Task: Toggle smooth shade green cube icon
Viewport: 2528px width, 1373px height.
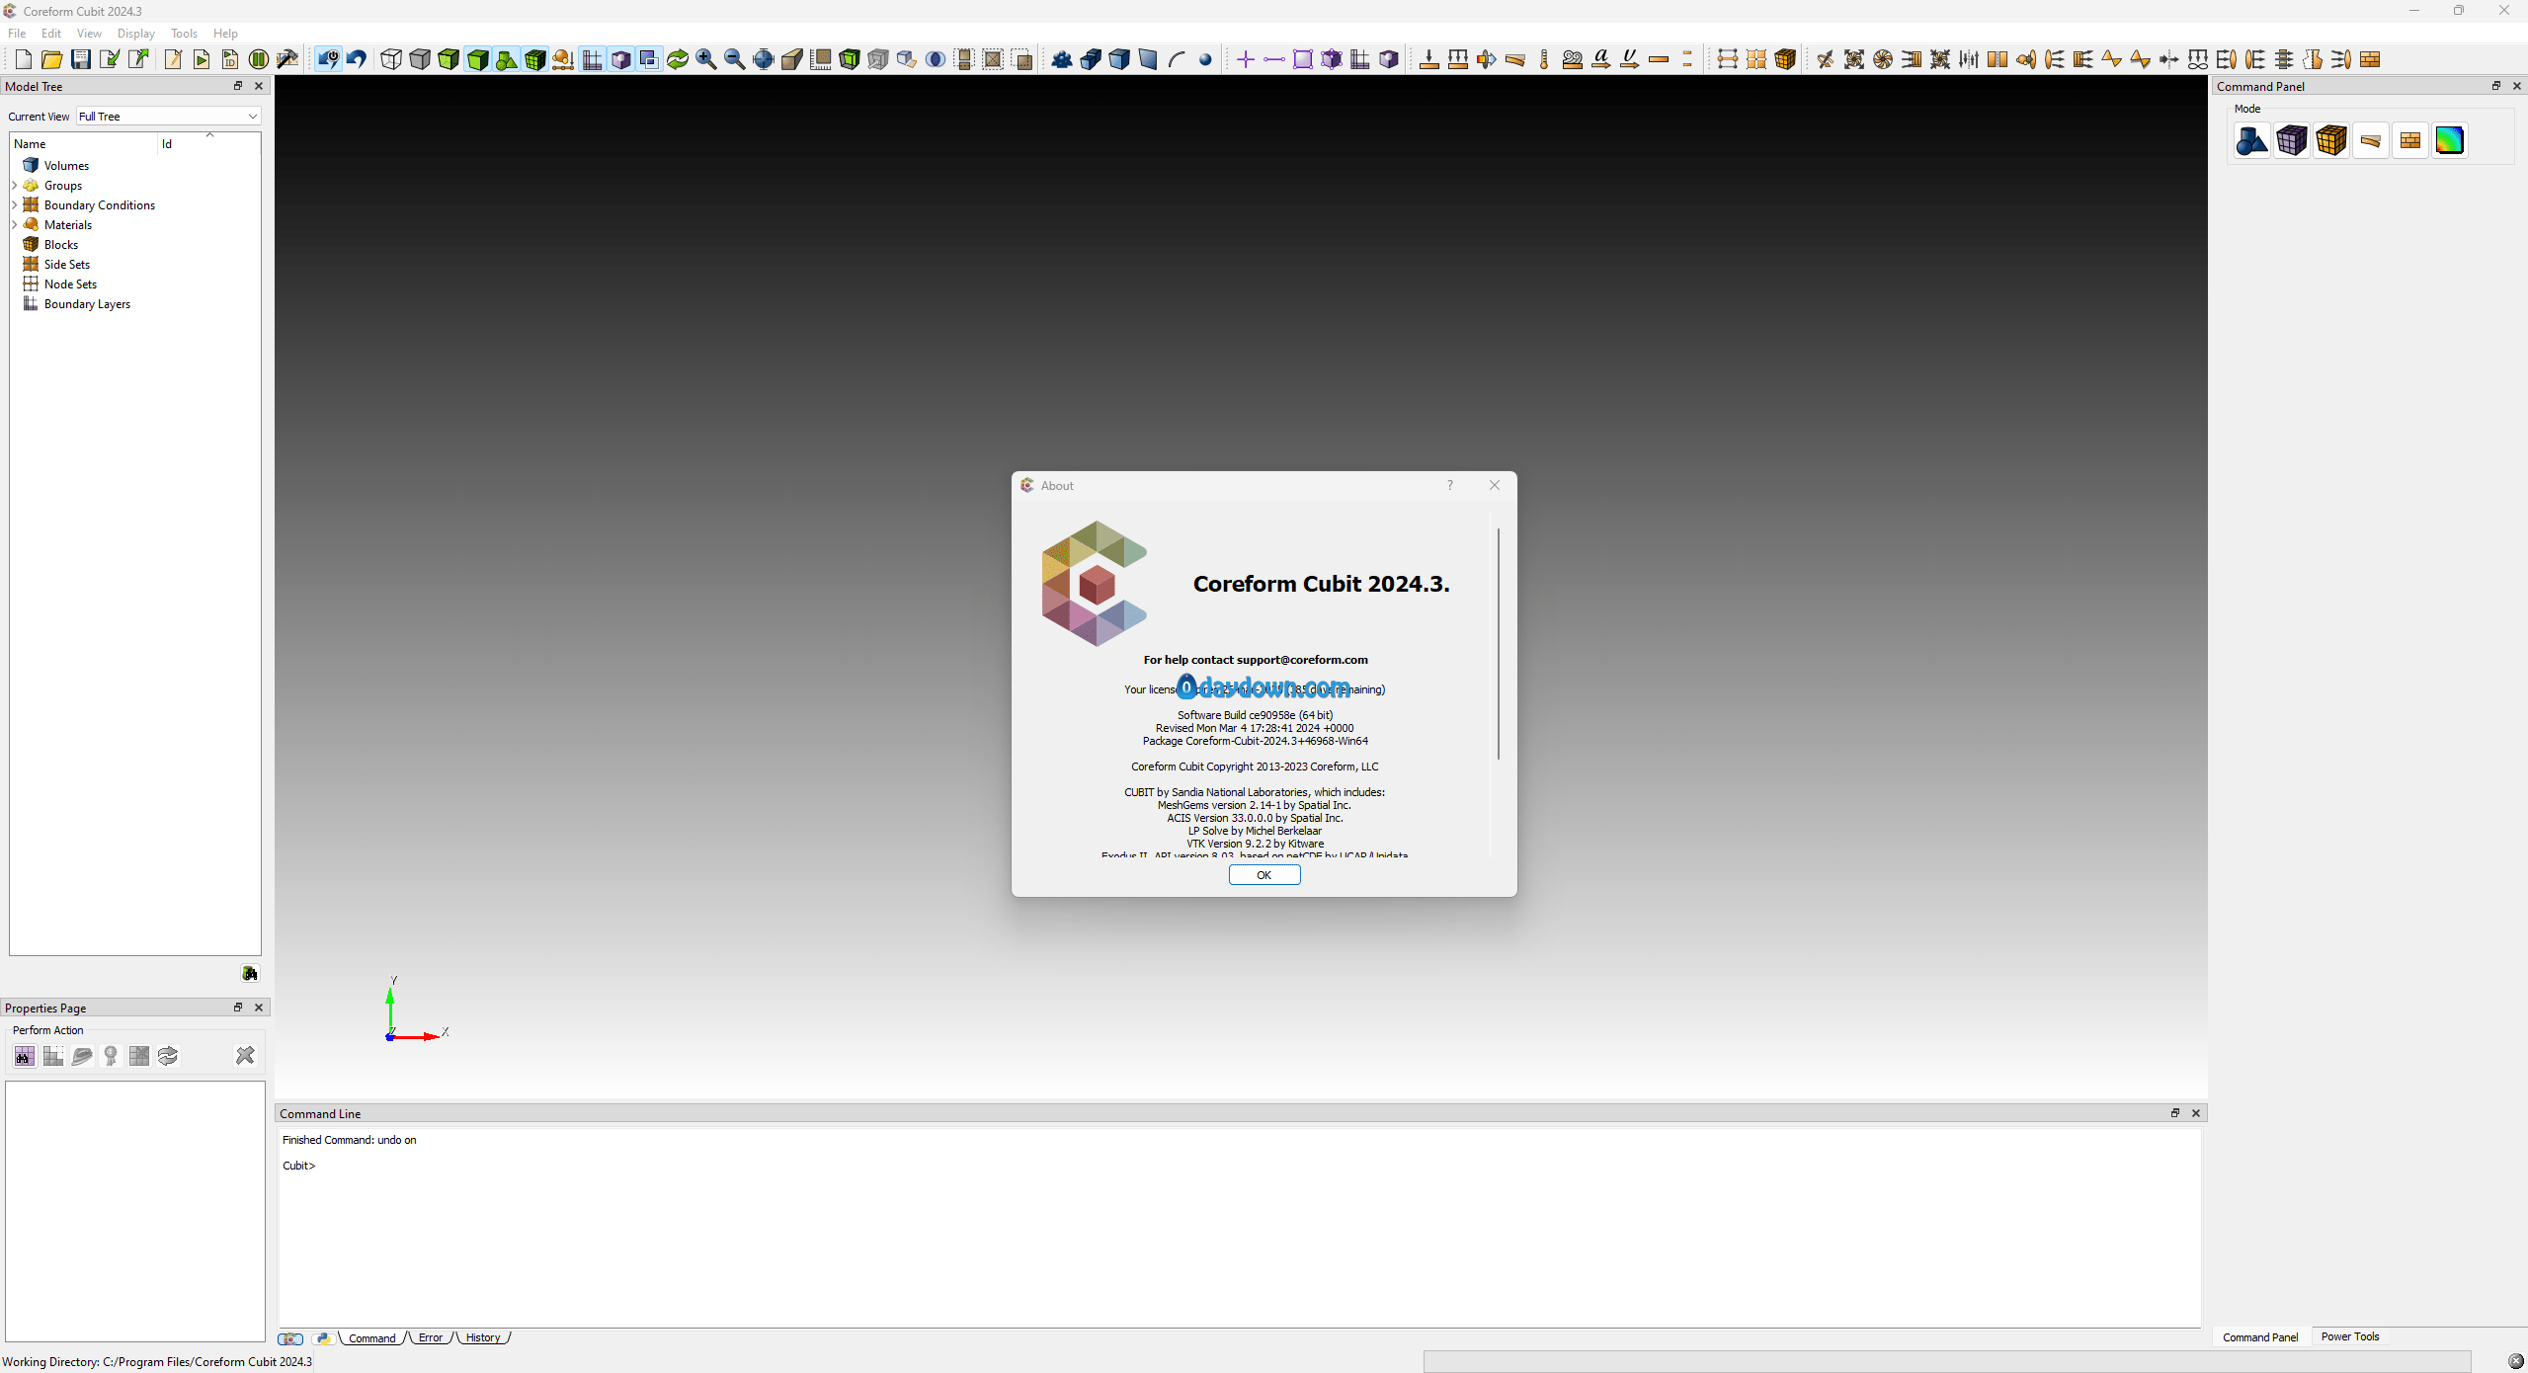Action: click(x=478, y=59)
